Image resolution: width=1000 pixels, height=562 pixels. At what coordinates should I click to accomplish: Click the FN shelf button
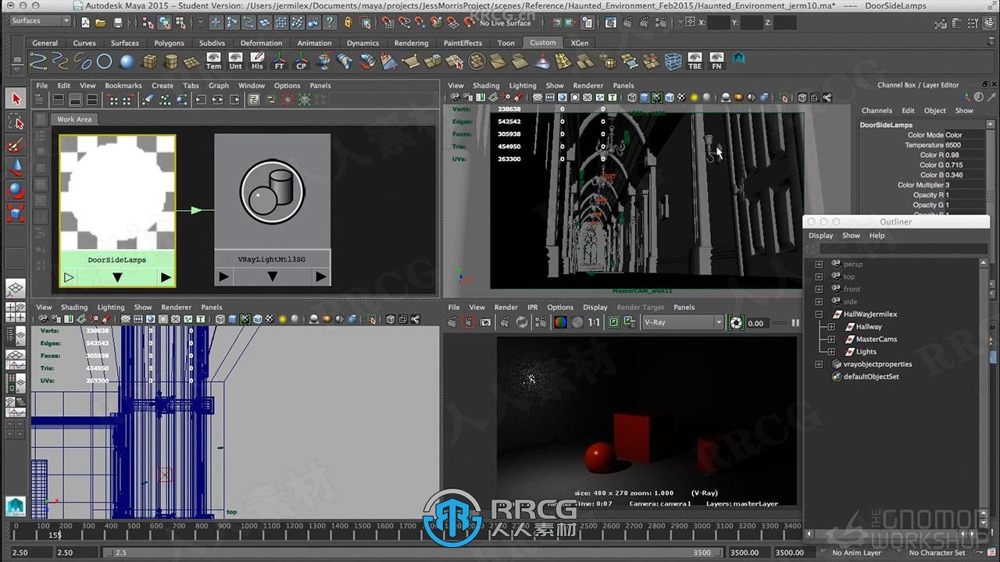[716, 62]
